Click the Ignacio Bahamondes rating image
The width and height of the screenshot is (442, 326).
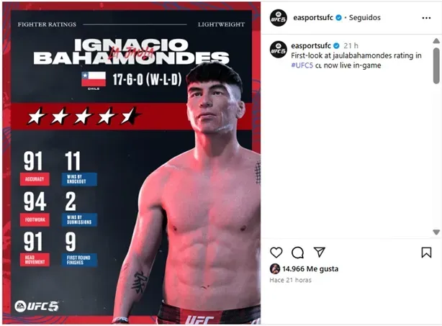pyautogui.click(x=131, y=163)
